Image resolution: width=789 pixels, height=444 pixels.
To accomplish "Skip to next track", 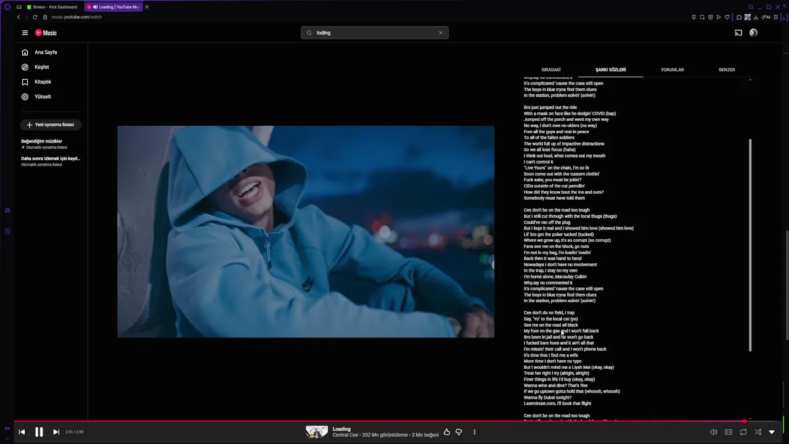I will tap(56, 432).
